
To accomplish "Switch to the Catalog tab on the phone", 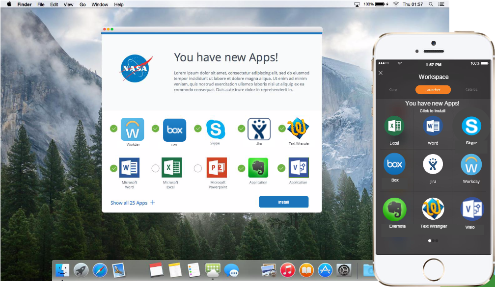I will pyautogui.click(x=471, y=90).
